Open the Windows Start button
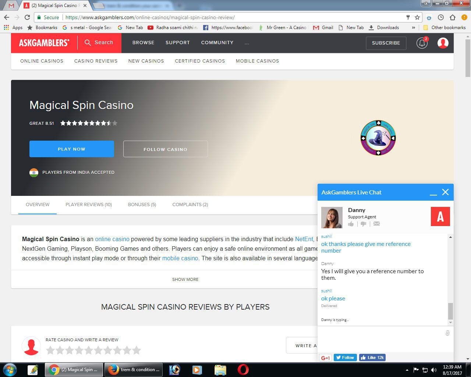The image size is (471, 377). click(10, 369)
